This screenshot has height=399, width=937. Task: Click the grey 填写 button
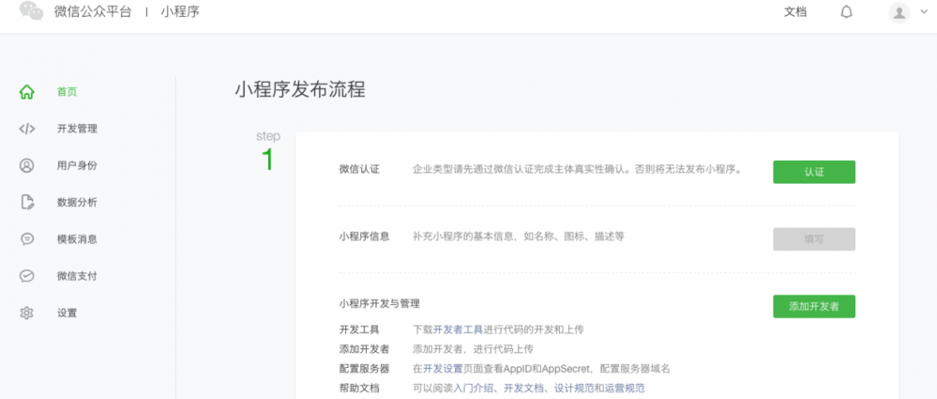coord(814,238)
